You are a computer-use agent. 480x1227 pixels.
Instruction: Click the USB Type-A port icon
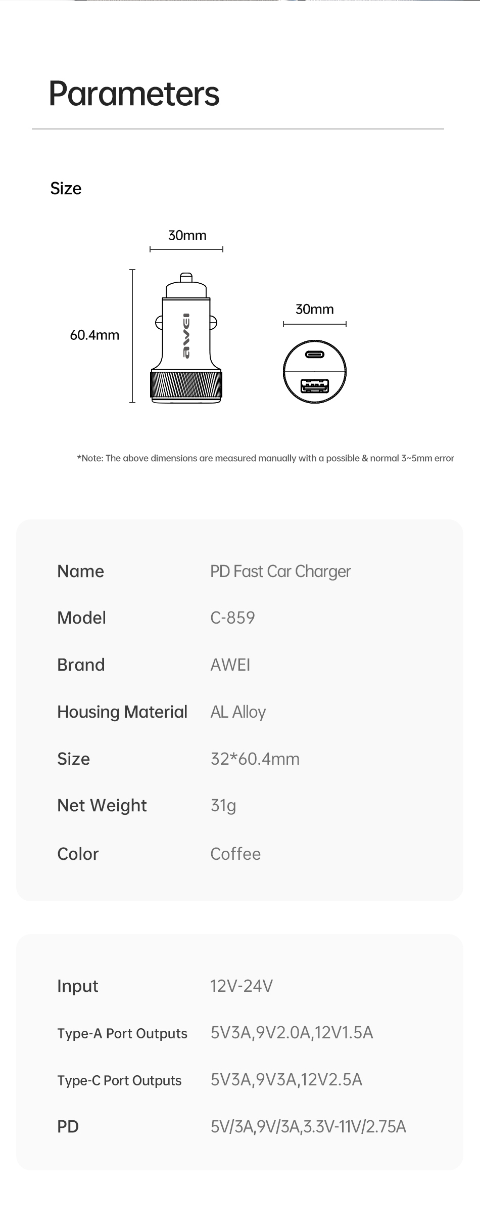click(315, 386)
